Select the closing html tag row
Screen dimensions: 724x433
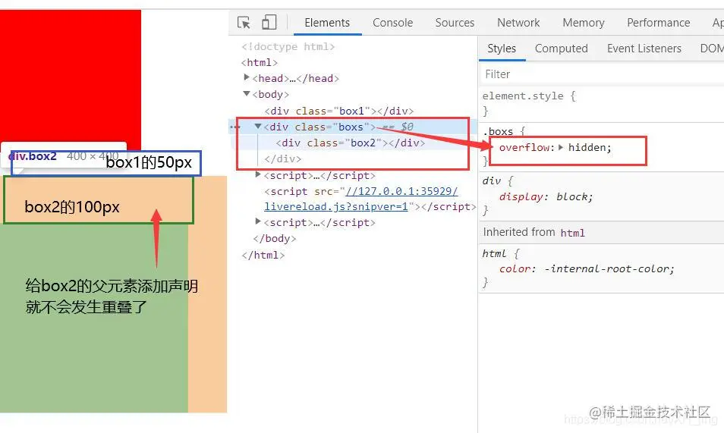tap(263, 256)
